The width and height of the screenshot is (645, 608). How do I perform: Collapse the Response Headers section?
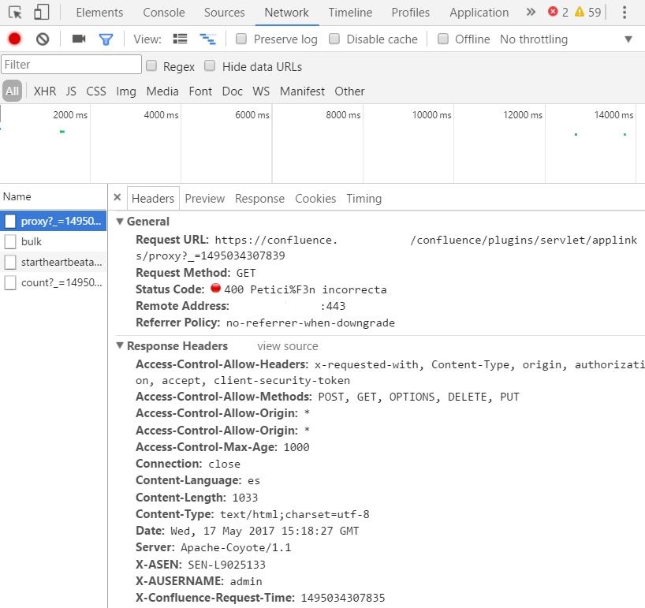(x=120, y=345)
